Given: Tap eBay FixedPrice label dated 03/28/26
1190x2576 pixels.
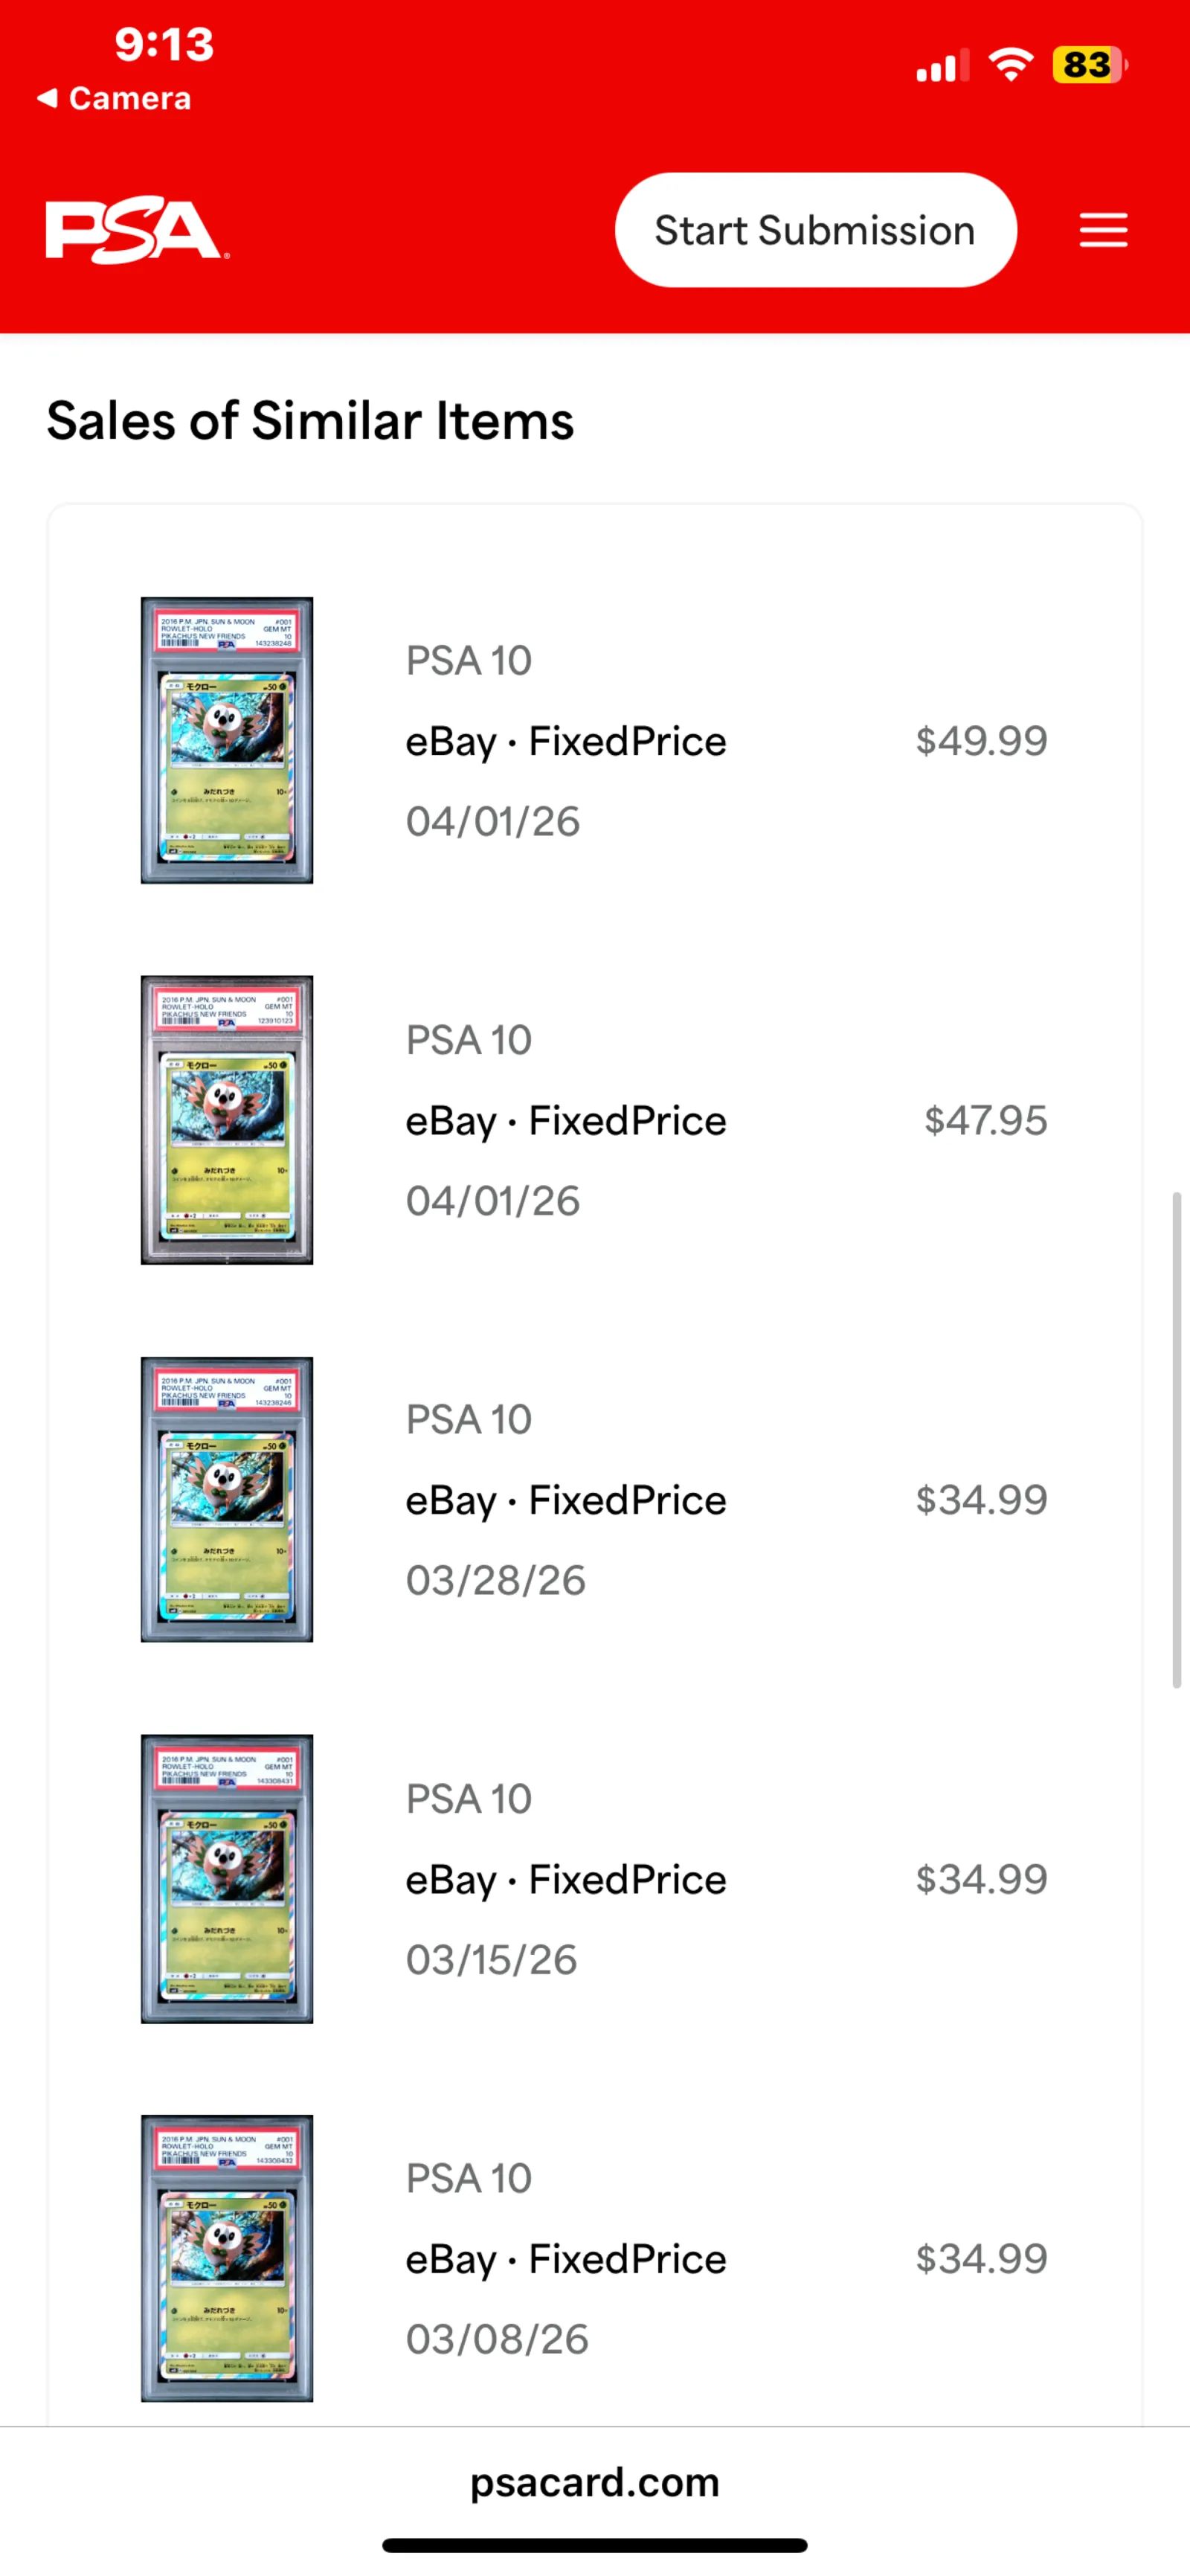Looking at the screenshot, I should [x=565, y=1500].
